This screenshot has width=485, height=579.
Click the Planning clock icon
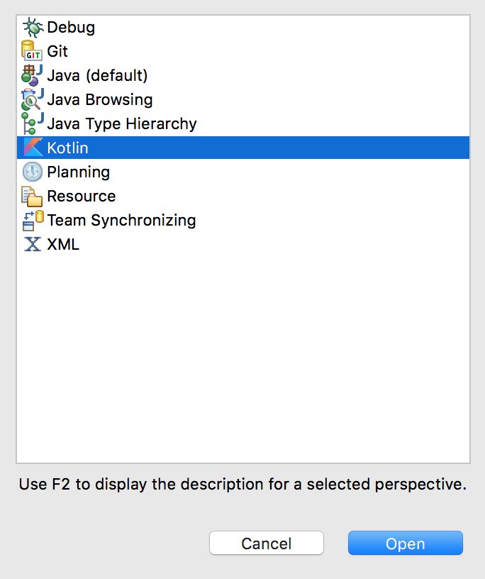click(x=32, y=172)
